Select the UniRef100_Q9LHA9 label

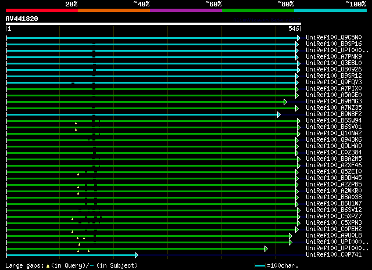[334, 146]
